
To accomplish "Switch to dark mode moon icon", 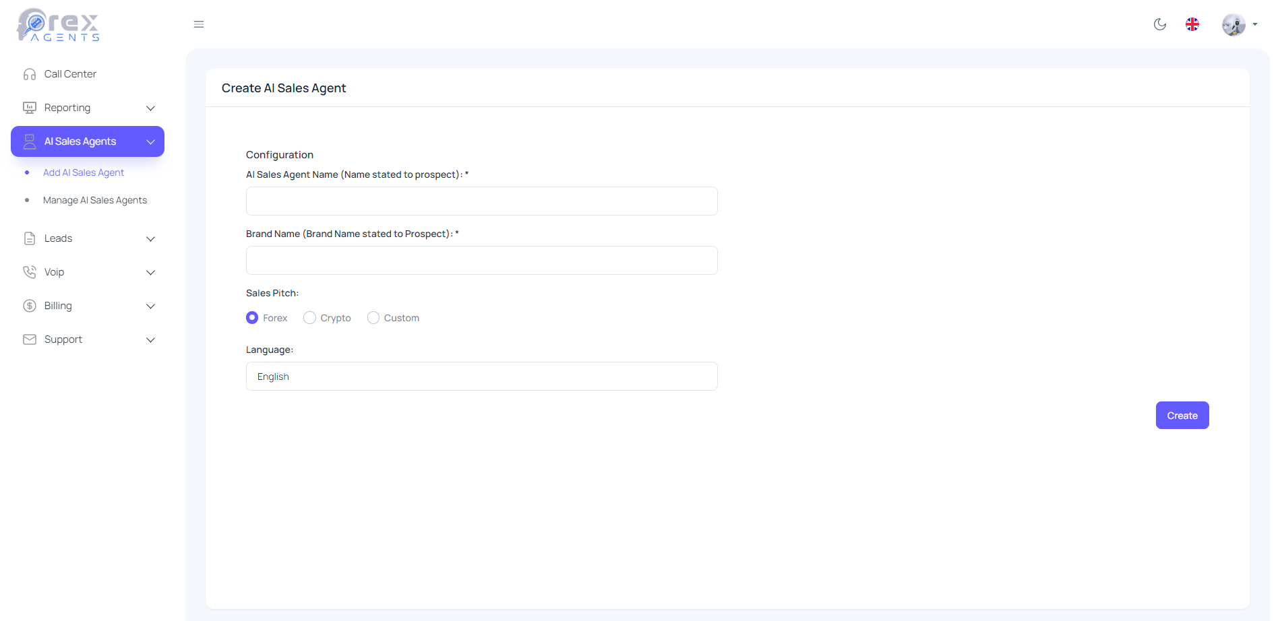I will pos(1159,24).
